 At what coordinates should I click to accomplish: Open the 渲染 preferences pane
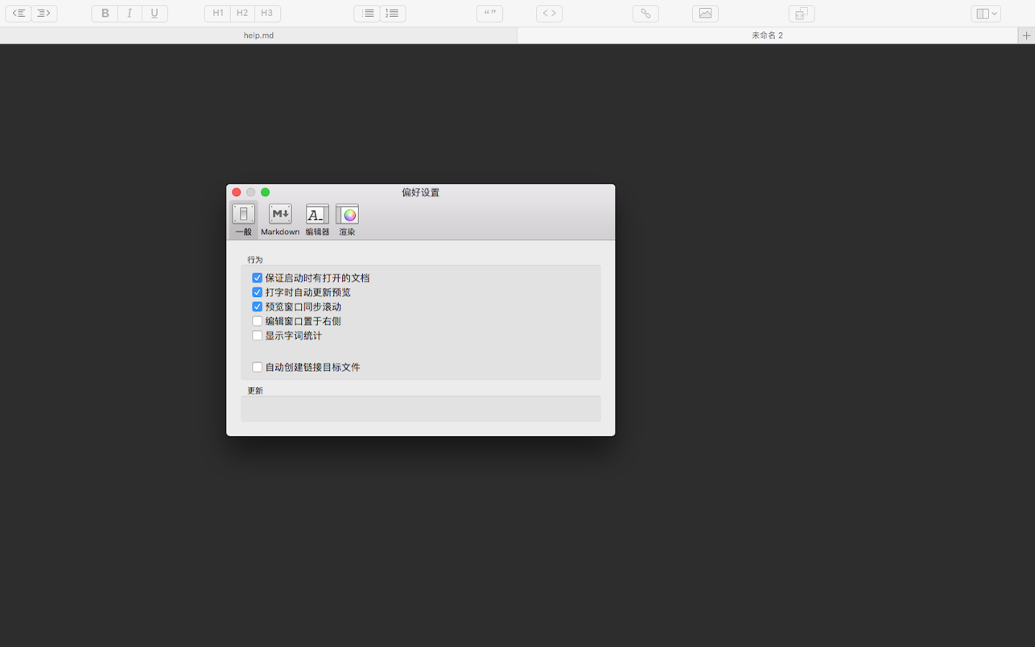(x=347, y=220)
